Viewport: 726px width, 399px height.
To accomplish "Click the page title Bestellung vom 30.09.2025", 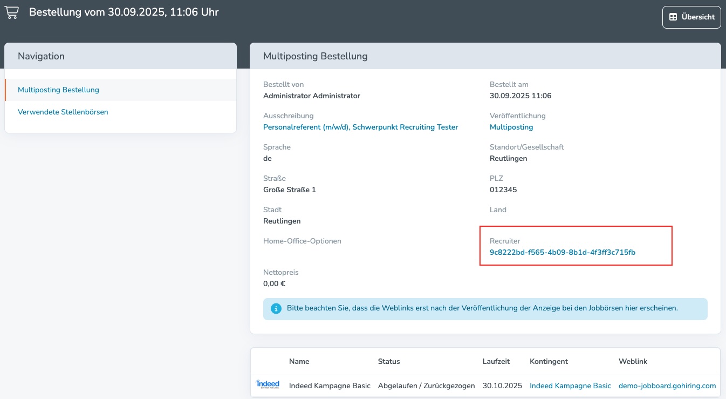I will (x=124, y=12).
